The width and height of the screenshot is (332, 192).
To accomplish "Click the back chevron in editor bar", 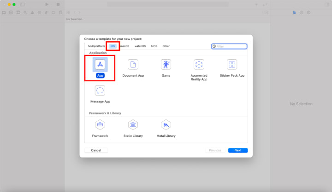I will (x=75, y=12).
